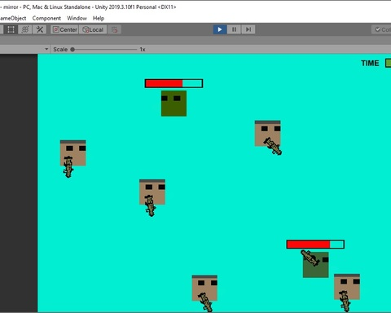Advance one frame with Step button
Screen dimensions: 391x313
(248, 29)
